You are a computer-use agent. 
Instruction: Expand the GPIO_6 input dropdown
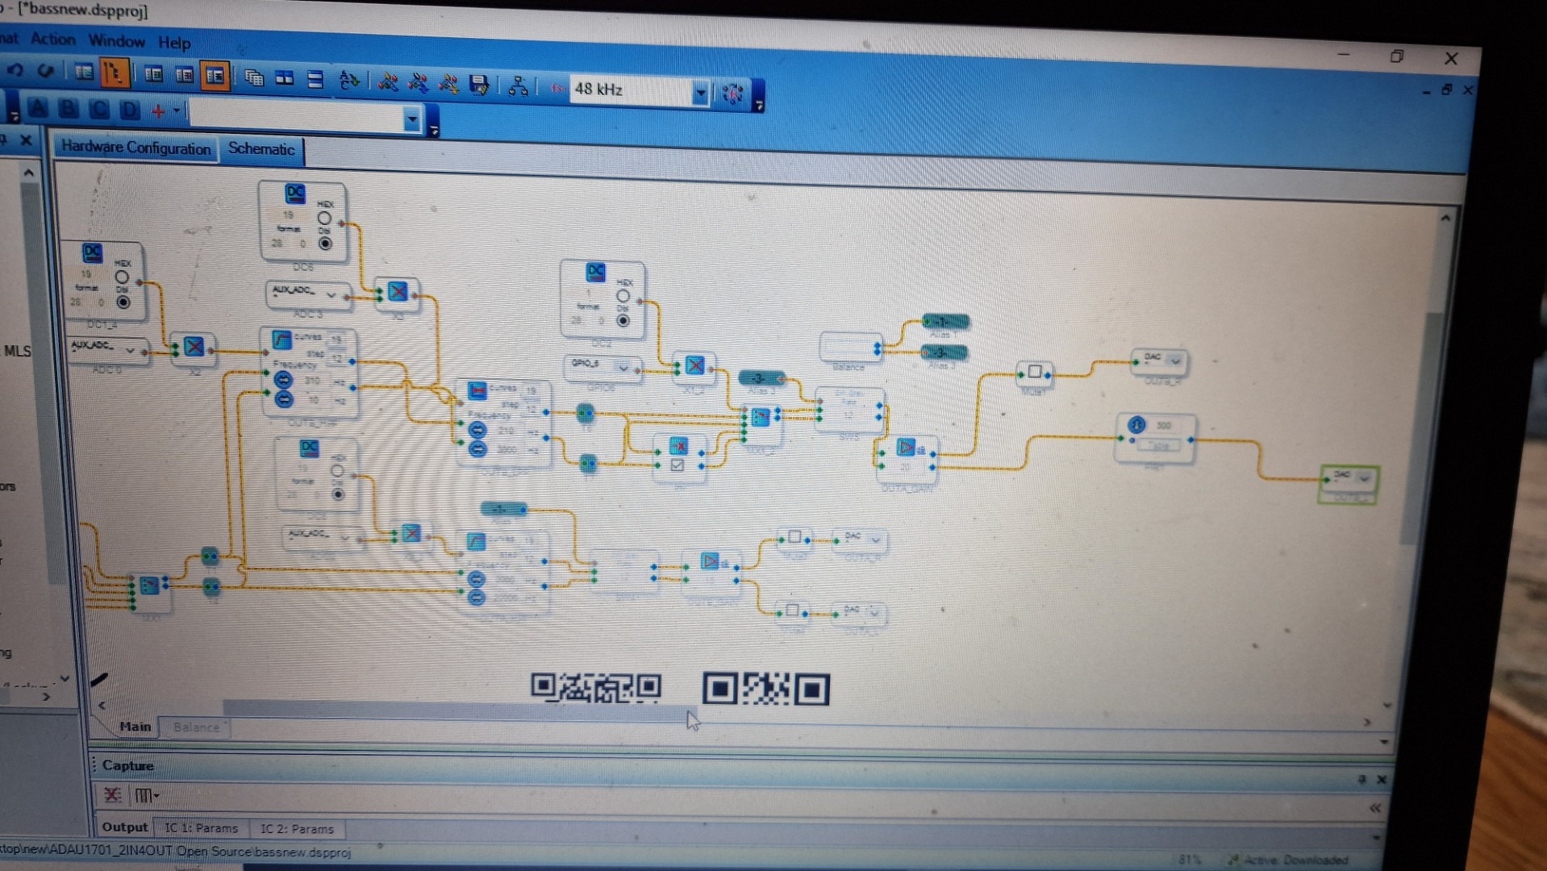pos(623,368)
